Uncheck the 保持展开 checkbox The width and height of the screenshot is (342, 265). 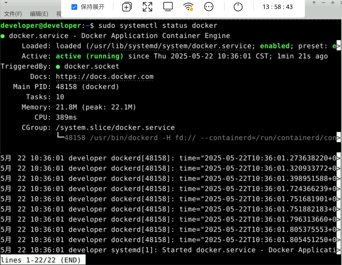click(74, 7)
